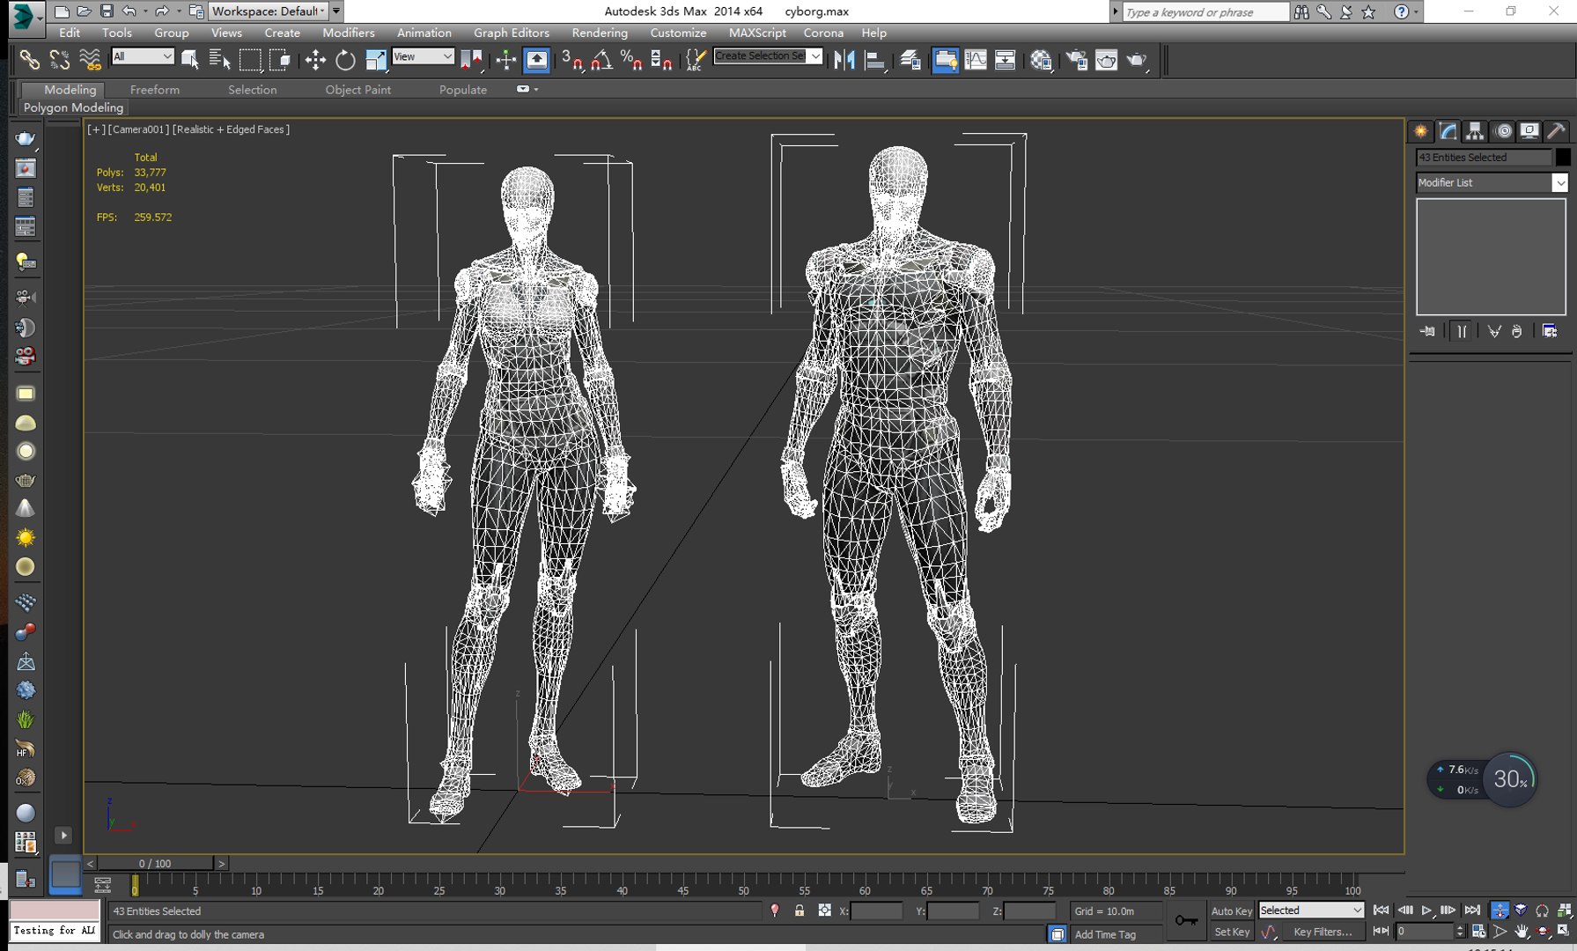Click the large Set Keys key button

pyautogui.click(x=1186, y=920)
